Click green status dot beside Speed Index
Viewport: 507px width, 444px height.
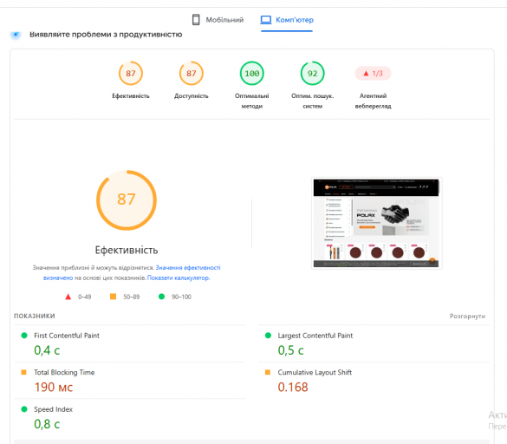[x=24, y=409]
